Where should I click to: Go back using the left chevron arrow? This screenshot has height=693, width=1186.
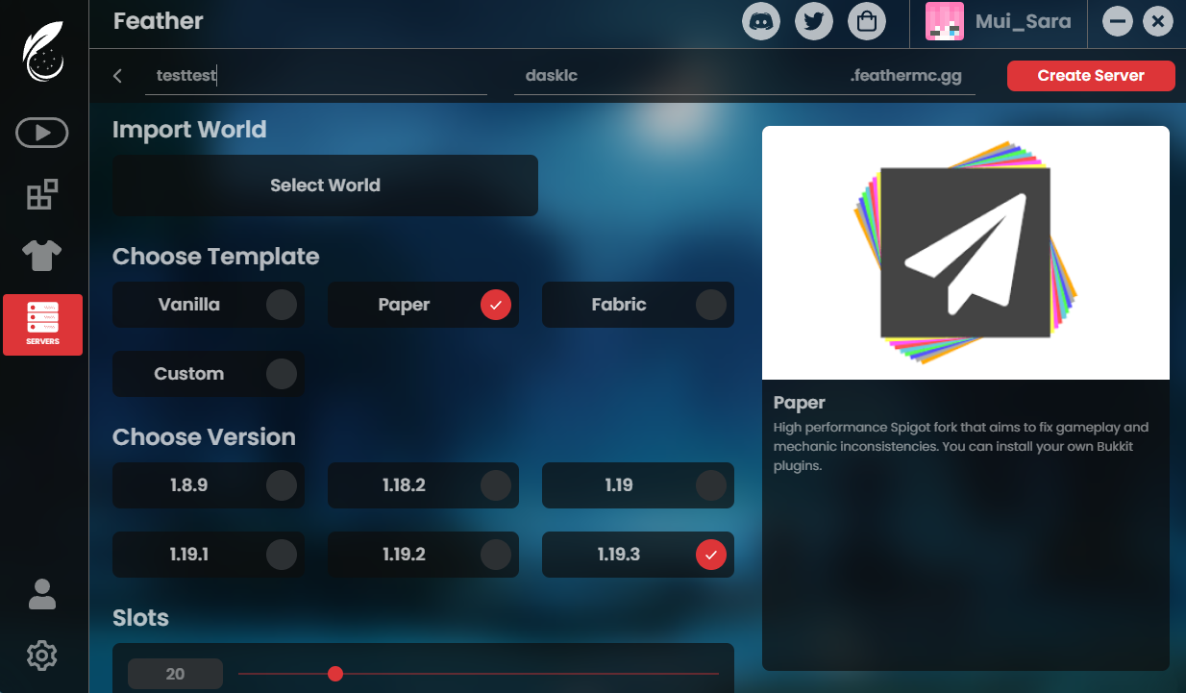pos(117,76)
